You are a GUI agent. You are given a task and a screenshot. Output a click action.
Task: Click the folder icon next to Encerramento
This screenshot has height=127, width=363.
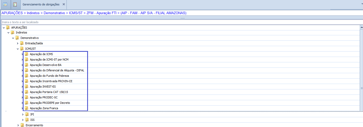(22, 125)
